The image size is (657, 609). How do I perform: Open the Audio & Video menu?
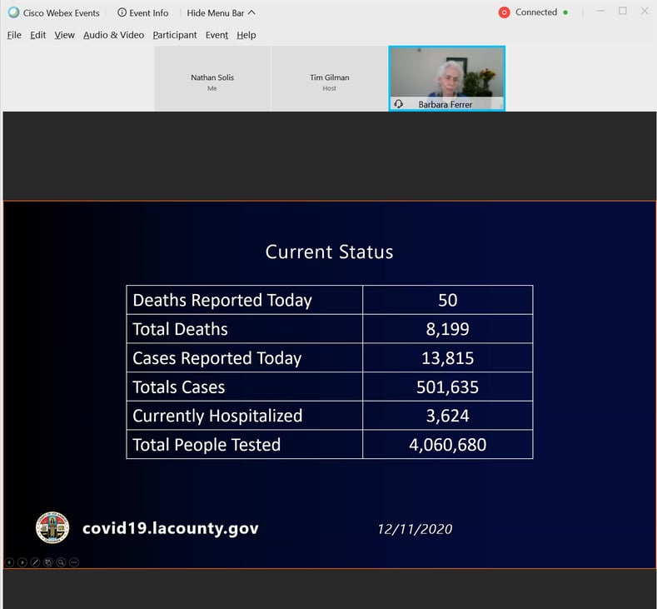(x=113, y=35)
